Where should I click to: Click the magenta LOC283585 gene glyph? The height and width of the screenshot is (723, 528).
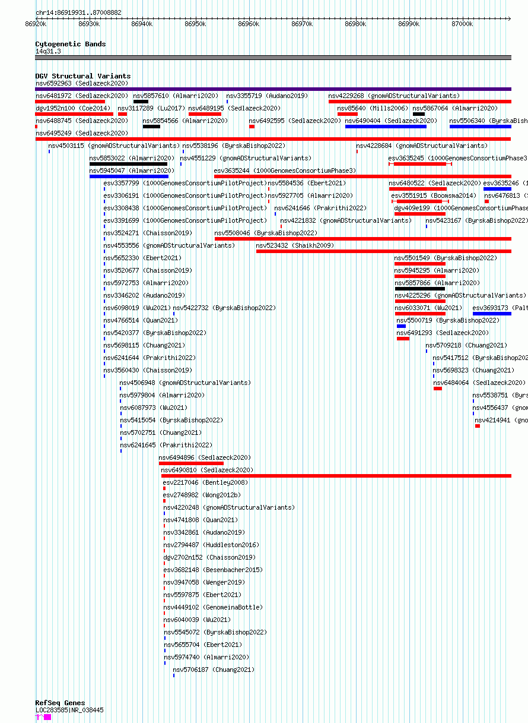[x=44, y=717]
